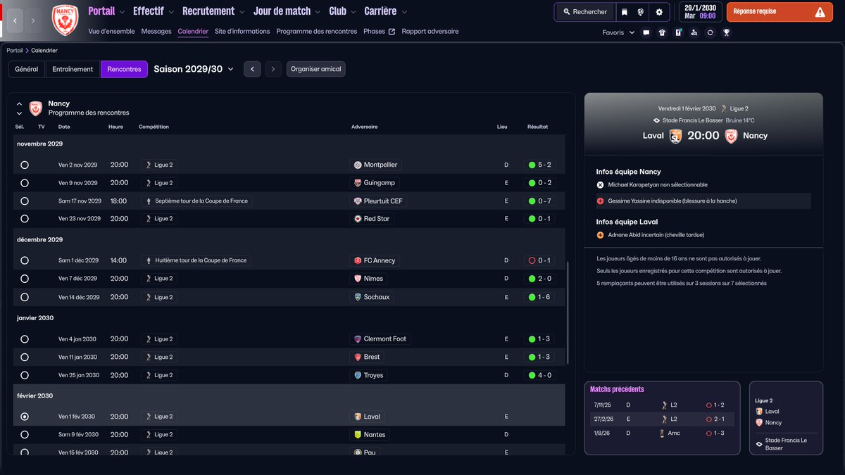The height and width of the screenshot is (475, 845).
Task: Click the 27/2/26 previous match row
Action: click(x=662, y=419)
